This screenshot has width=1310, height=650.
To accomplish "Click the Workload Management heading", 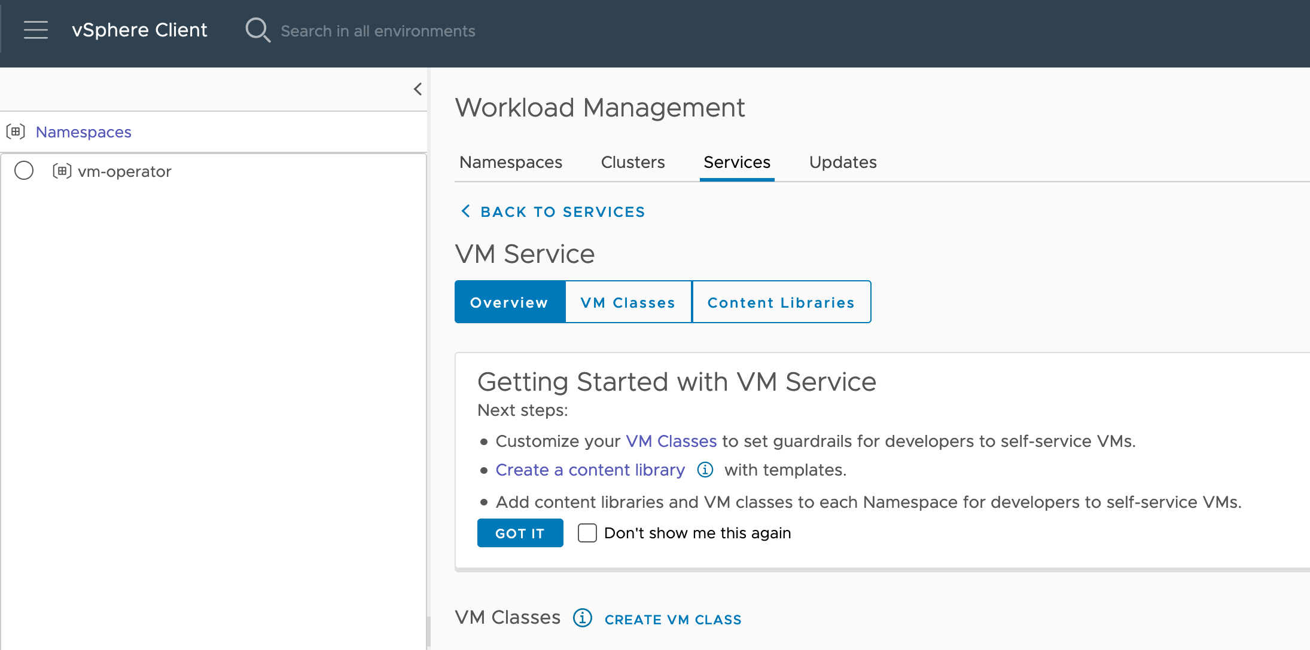I will tap(599, 108).
